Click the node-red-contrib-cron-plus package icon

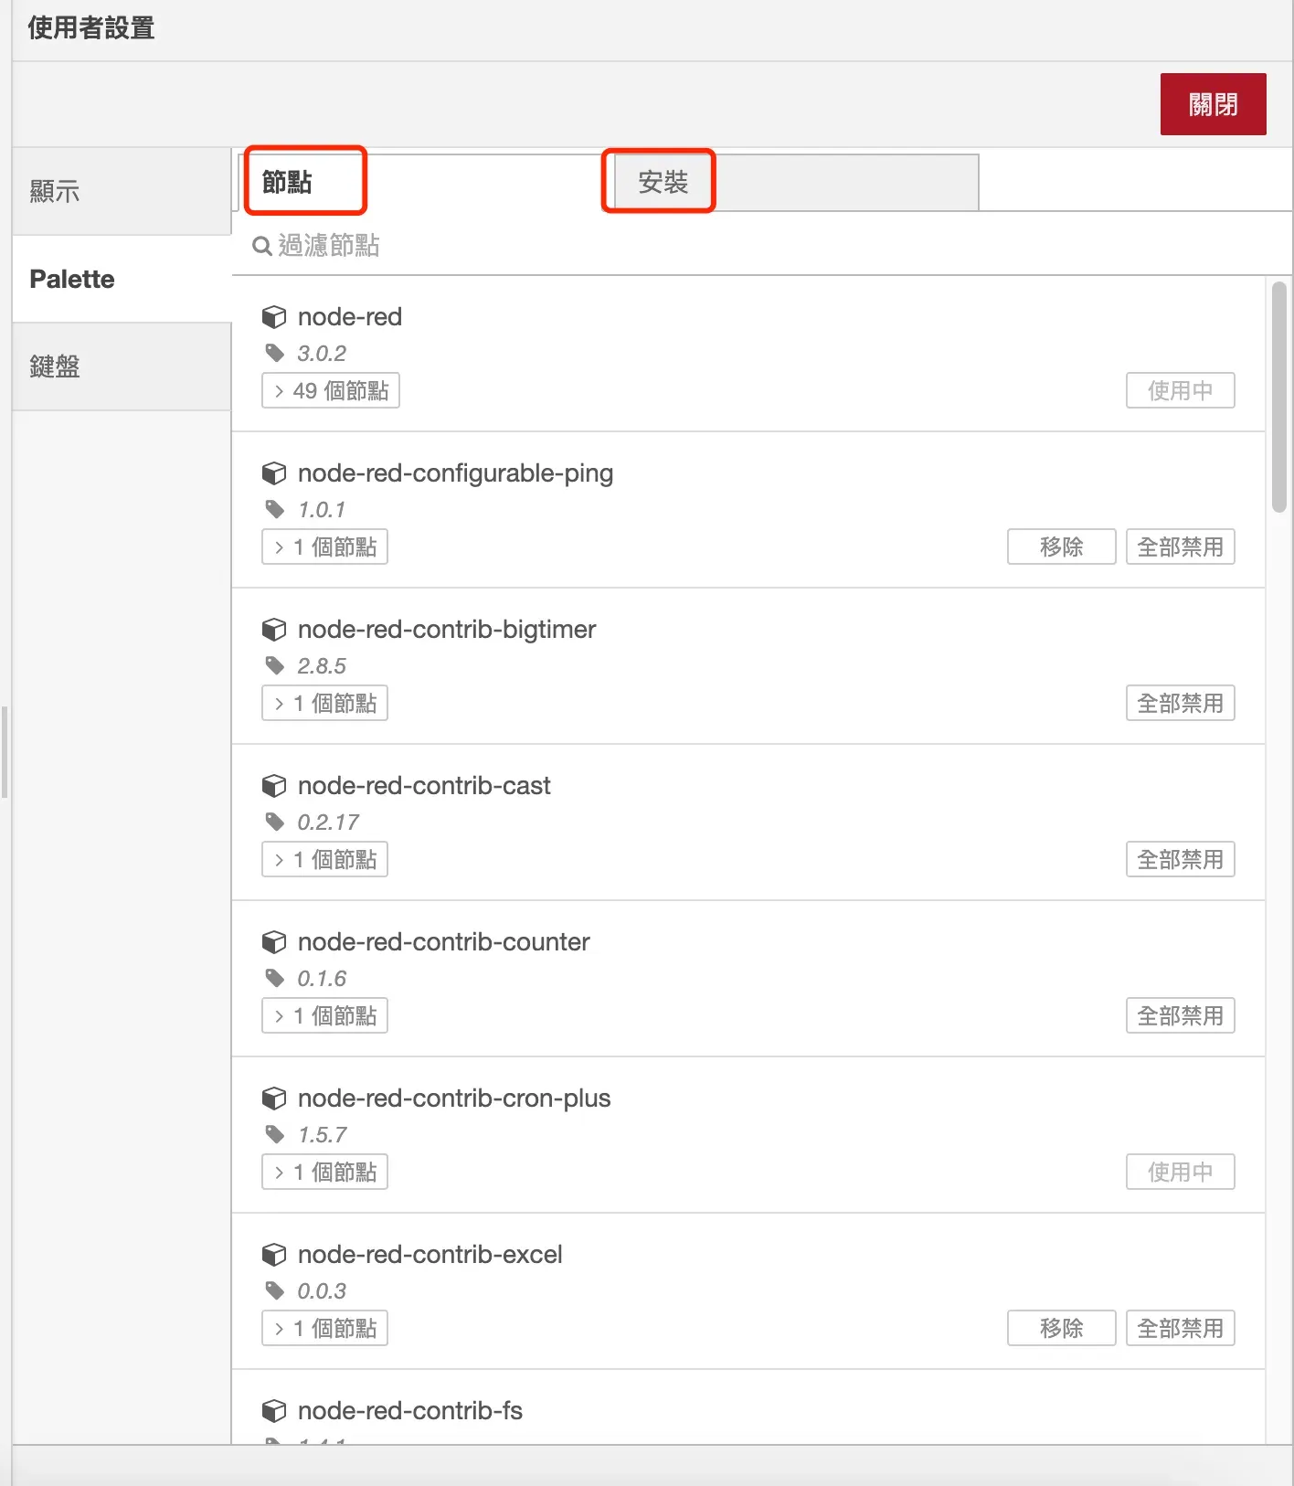click(x=274, y=1099)
